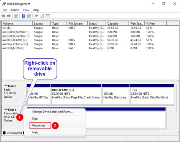Image resolution: width=180 pixels, height=142 pixels.
Task: Sort by the Free Space column header
Action: (137, 23)
